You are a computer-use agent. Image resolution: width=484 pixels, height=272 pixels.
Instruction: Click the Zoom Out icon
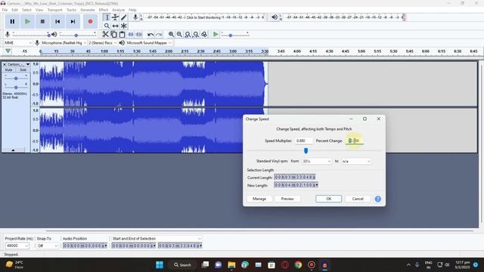(x=179, y=35)
